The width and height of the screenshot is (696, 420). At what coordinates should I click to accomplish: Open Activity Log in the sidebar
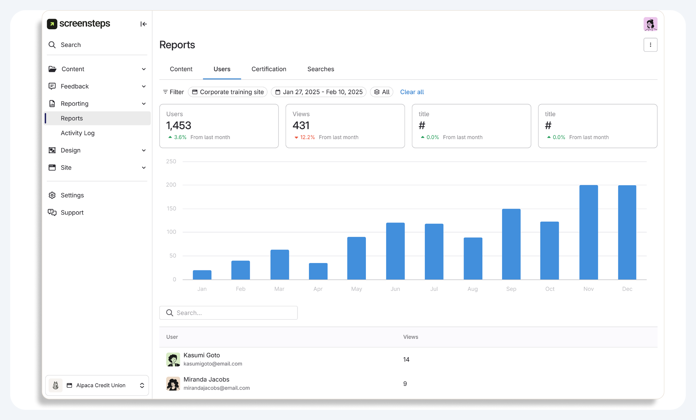(77, 133)
